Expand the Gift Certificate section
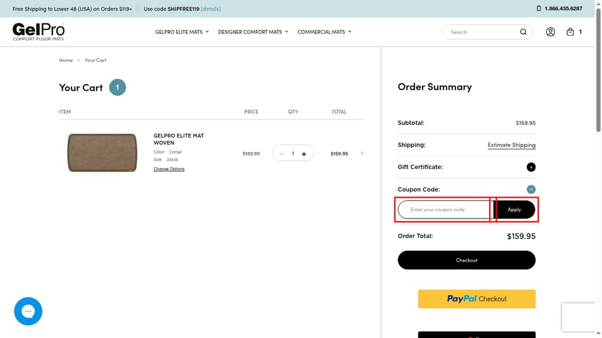Image resolution: width=602 pixels, height=338 pixels. tap(531, 167)
